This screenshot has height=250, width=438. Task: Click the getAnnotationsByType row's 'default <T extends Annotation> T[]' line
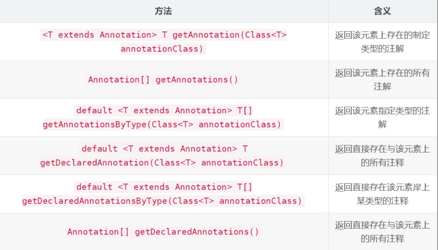pyautogui.click(x=164, y=110)
